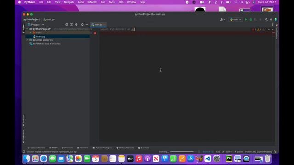294x165 pixels.
Task: Click the indexing progress bar in status bar
Action: point(182,152)
